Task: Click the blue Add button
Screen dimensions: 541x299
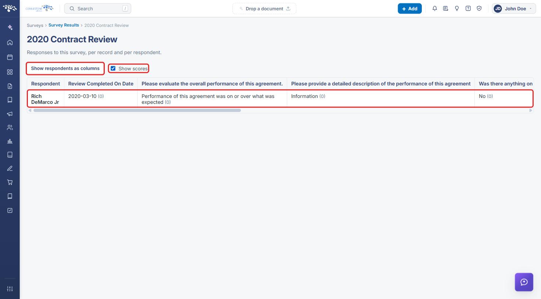Action: click(x=410, y=8)
